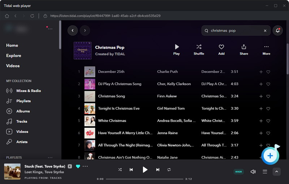Toggle repeat in the player bar

(x=169, y=170)
